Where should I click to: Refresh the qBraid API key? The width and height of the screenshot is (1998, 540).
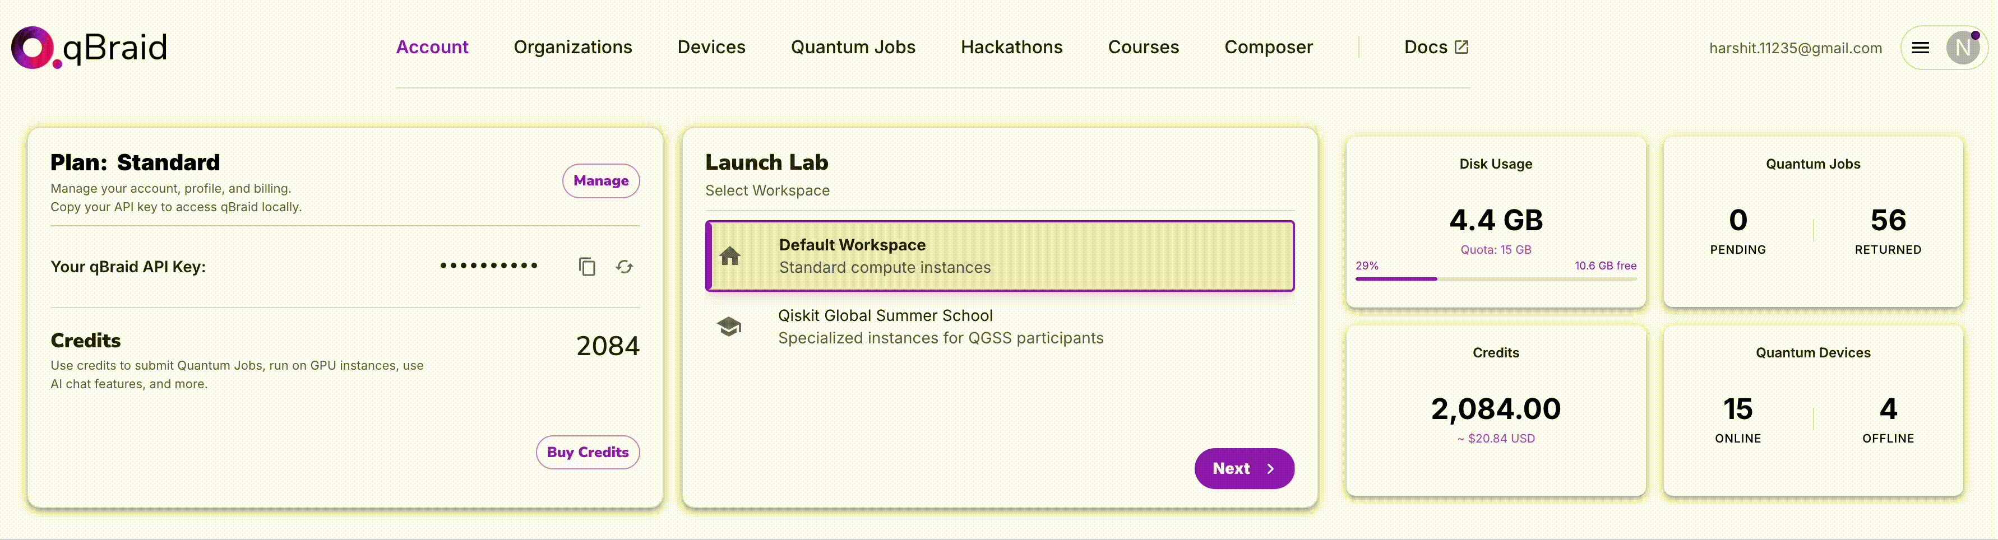[625, 267]
